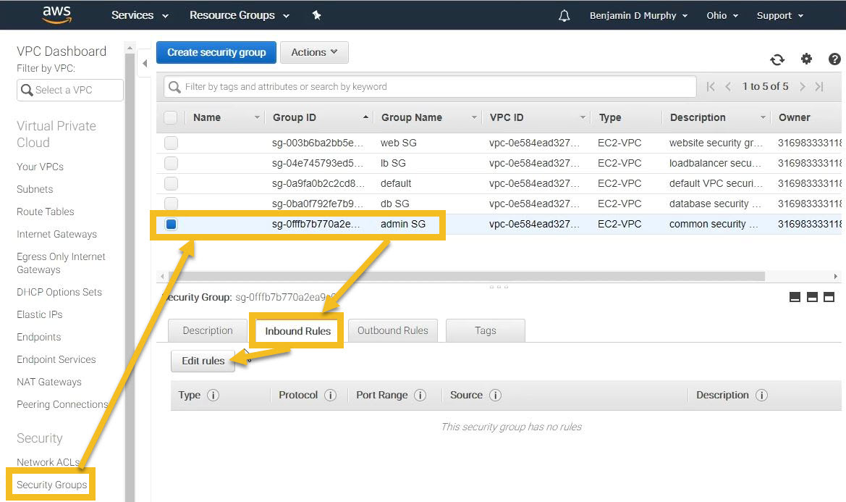The image size is (846, 502).
Task: Open VPC Dashboard link
Action: tap(62, 51)
